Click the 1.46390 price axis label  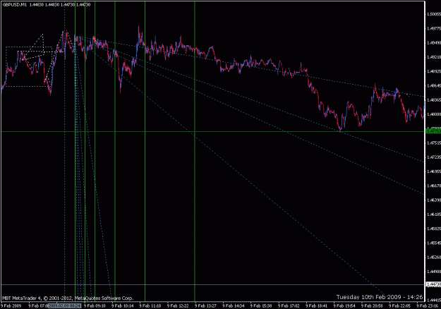coord(434,200)
